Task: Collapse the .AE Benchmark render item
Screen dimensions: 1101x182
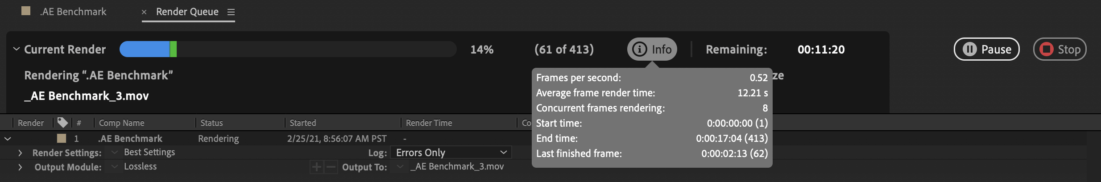Action: coord(8,139)
